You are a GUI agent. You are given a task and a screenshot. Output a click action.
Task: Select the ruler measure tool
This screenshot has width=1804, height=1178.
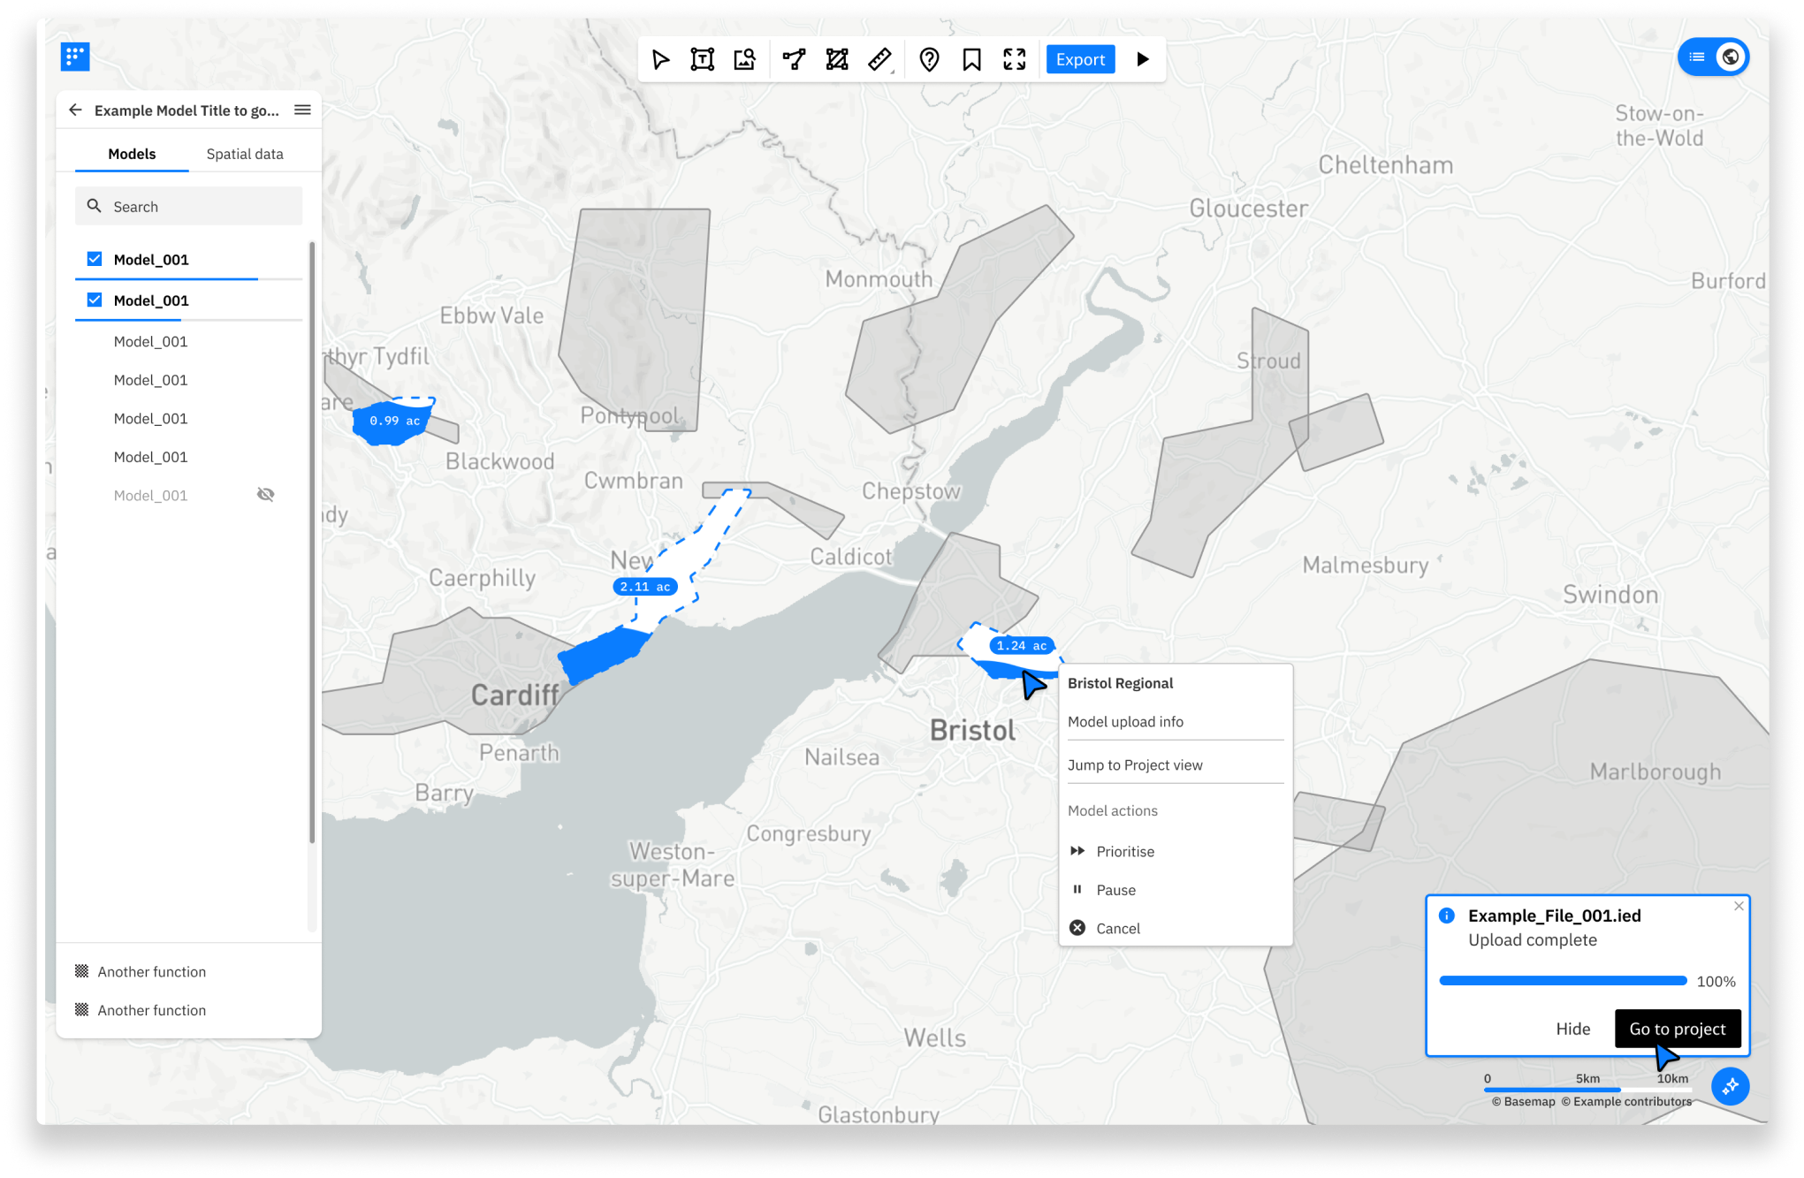pos(880,59)
